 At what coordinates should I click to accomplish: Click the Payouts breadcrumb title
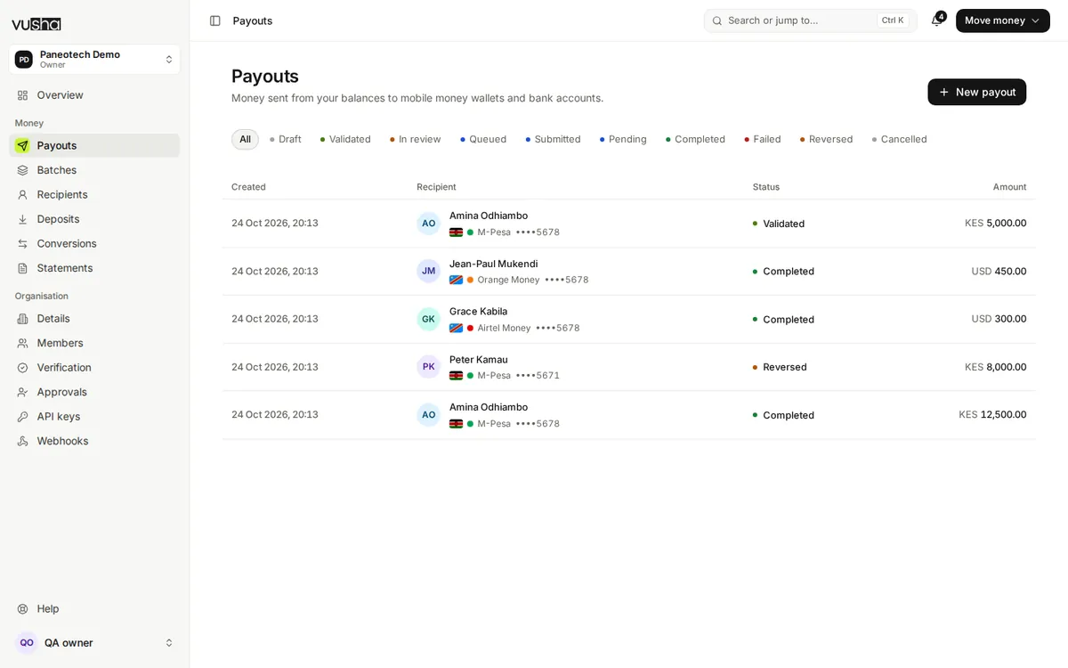253,20
